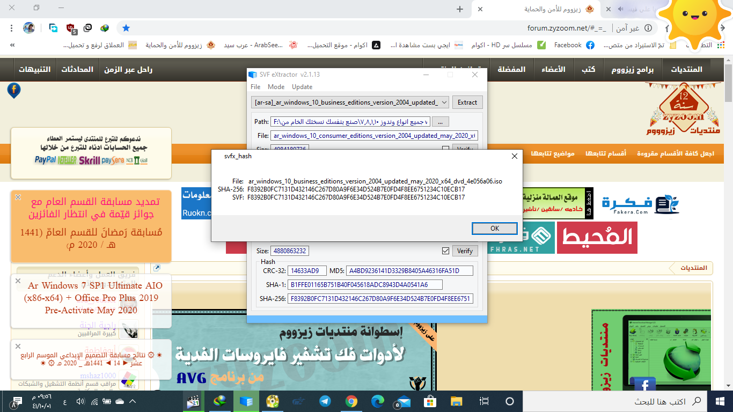733x412 pixels.
Task: Open the Ar Windows 7 SP1 Ultimate AIO link
Action: click(91, 298)
